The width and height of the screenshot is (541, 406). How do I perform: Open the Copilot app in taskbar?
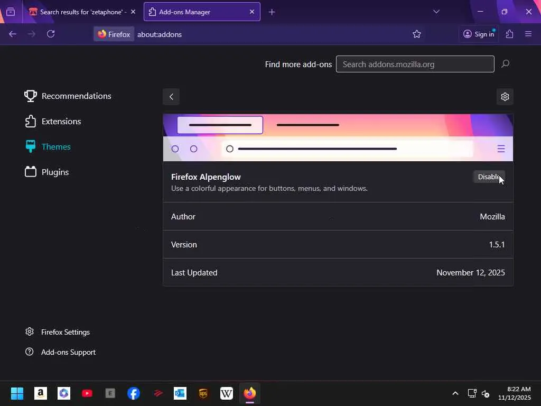pos(64,393)
